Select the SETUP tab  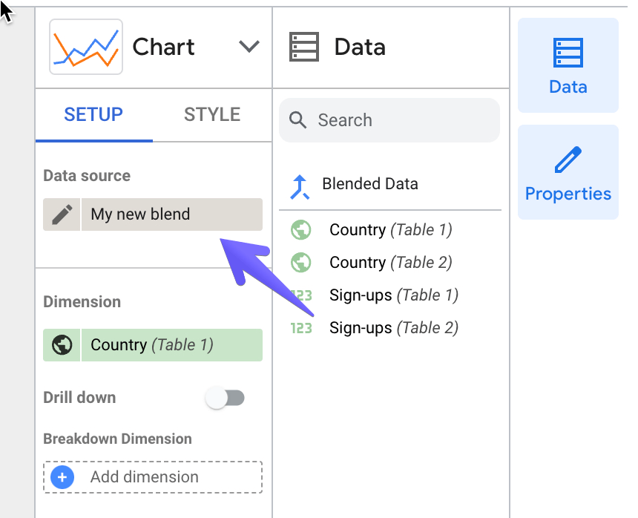[94, 114]
